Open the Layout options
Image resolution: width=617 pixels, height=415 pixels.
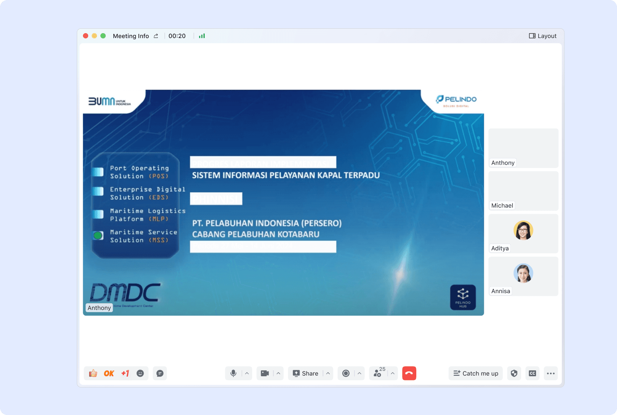tap(543, 36)
